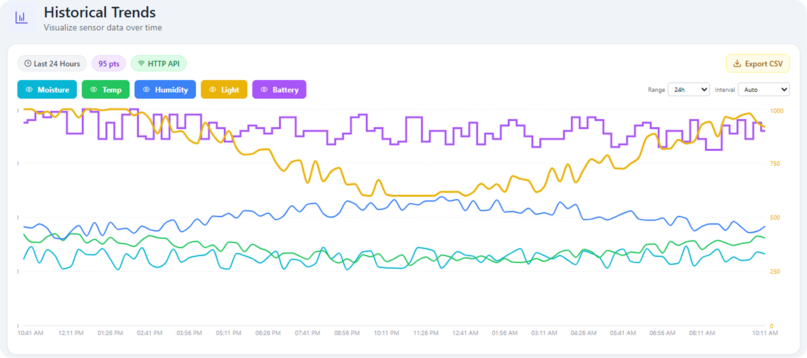Click the Historical Trends chart icon
This screenshot has width=807, height=358.
click(x=21, y=18)
